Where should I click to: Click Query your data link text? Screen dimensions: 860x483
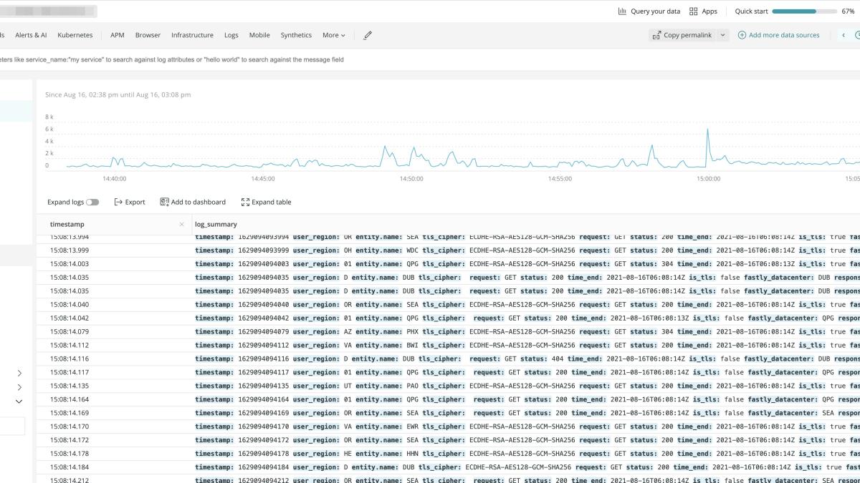pyautogui.click(x=655, y=11)
